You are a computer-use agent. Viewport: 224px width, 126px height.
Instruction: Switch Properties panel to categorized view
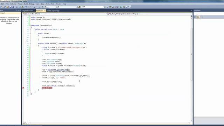pos(195,17)
